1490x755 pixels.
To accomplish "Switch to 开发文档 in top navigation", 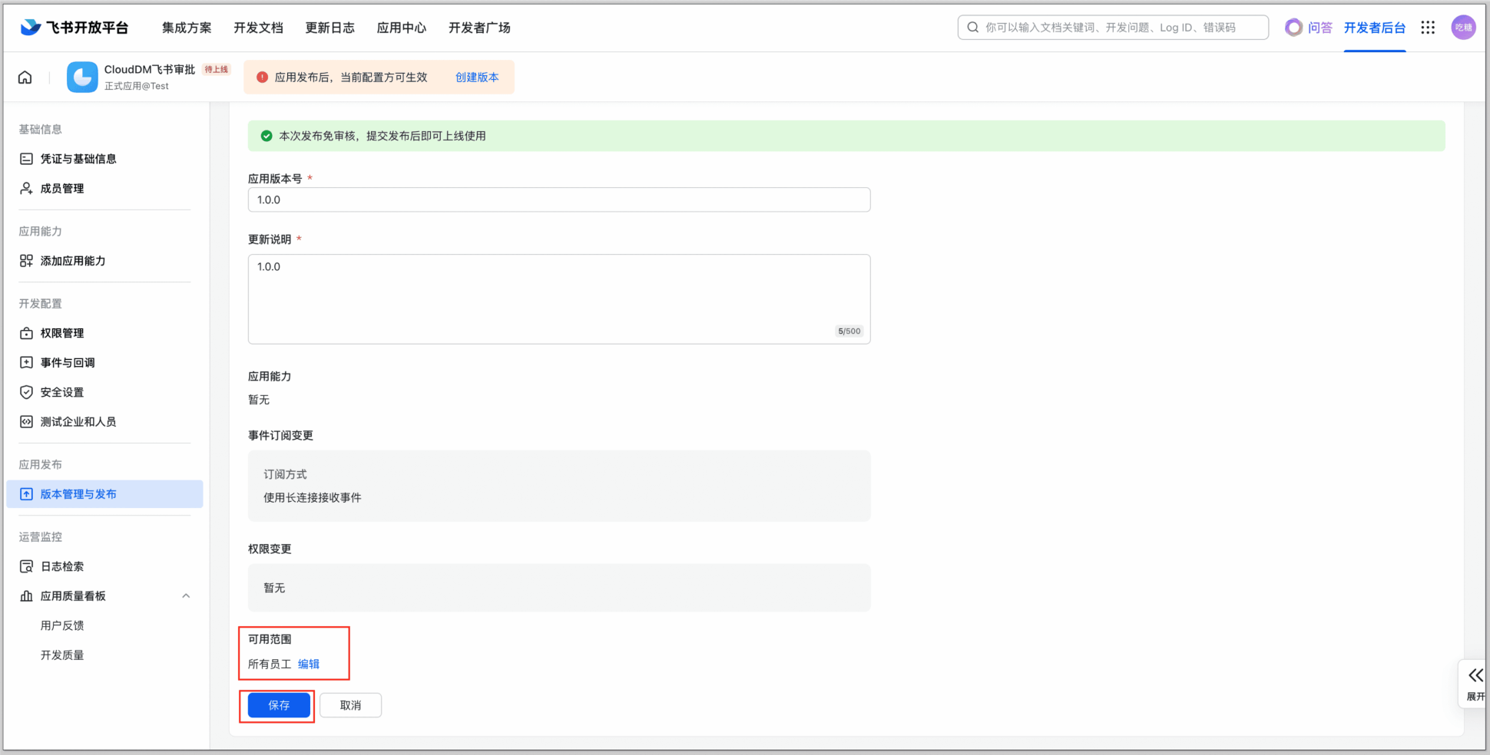I will (258, 28).
